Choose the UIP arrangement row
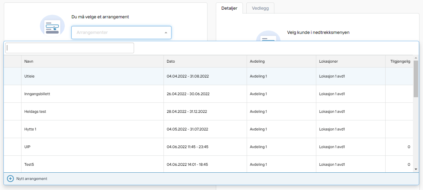This screenshot has width=423, height=190. pyautogui.click(x=209, y=147)
